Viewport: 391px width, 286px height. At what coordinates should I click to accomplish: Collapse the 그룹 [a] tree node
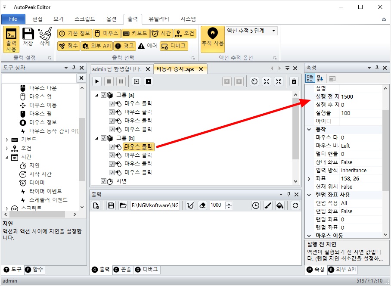pyautogui.click(x=96, y=95)
